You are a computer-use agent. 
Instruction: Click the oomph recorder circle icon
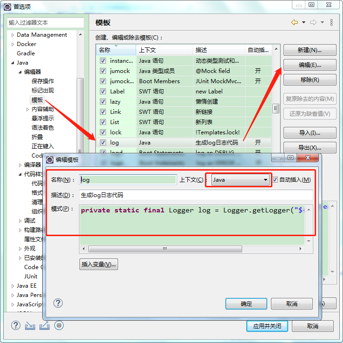[x=59, y=325]
